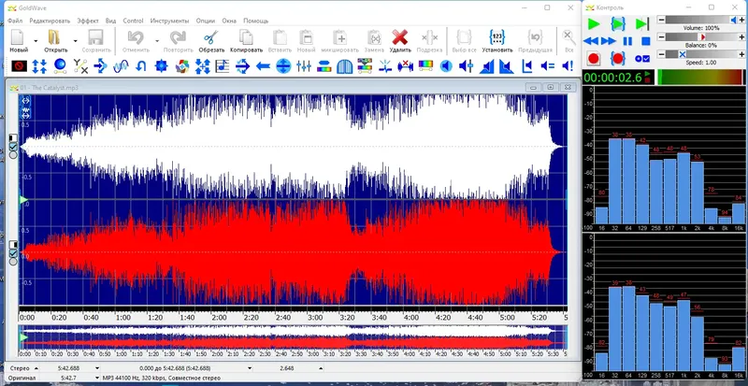Click the Обрезать scissors icon
748x386 pixels.
pos(210,37)
